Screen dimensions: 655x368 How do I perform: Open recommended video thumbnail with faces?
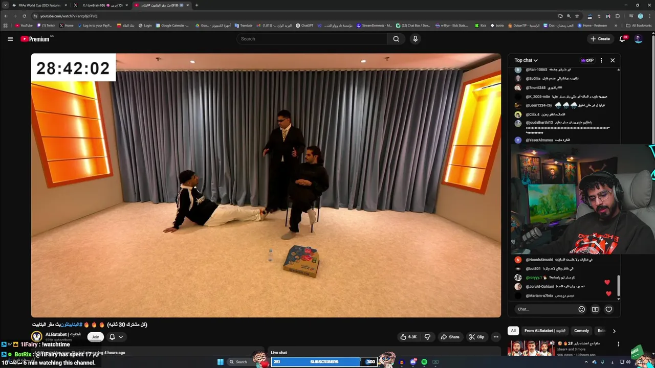(x=531, y=348)
